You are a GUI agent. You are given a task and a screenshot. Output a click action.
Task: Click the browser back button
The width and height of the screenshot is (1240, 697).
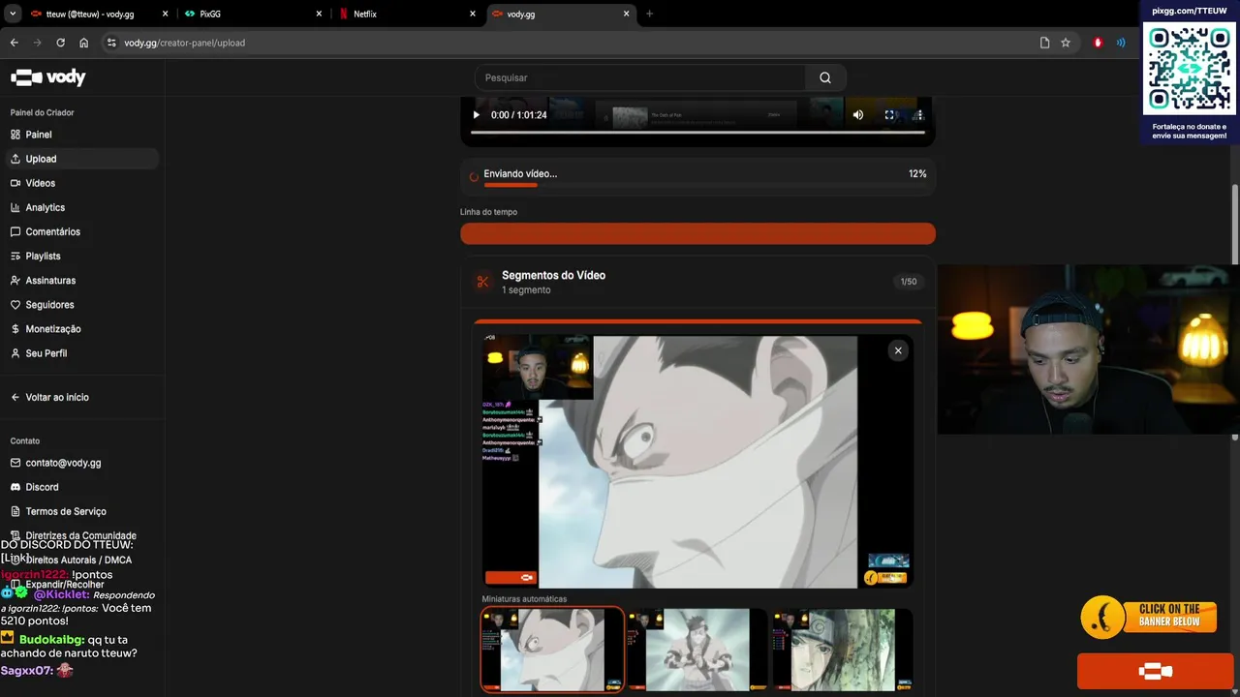click(14, 43)
